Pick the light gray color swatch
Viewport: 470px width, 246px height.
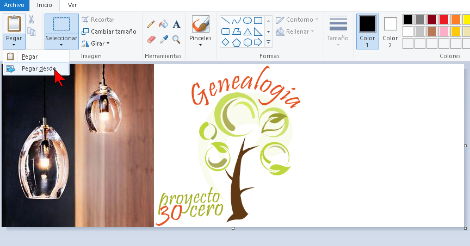(x=420, y=31)
